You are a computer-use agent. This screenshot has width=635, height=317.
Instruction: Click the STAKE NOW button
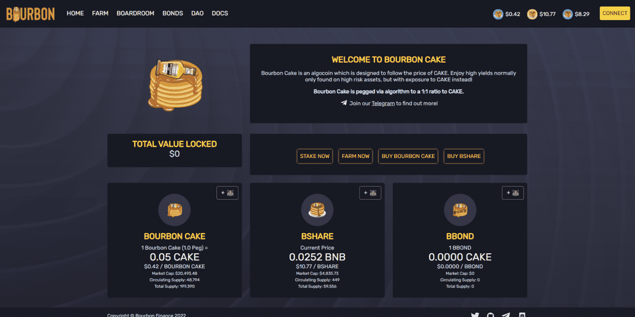coord(314,156)
